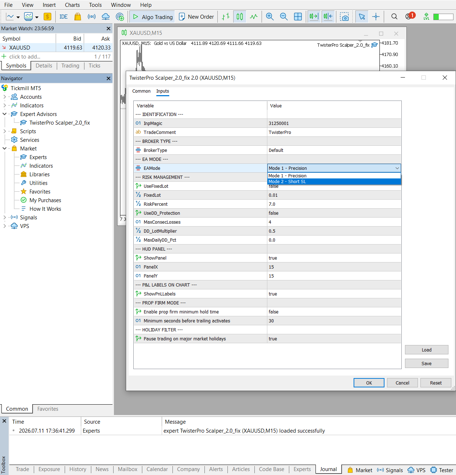Image resolution: width=456 pixels, height=475 pixels.
Task: Select the UseDD_Protection false value
Action: pyautogui.click(x=334, y=213)
